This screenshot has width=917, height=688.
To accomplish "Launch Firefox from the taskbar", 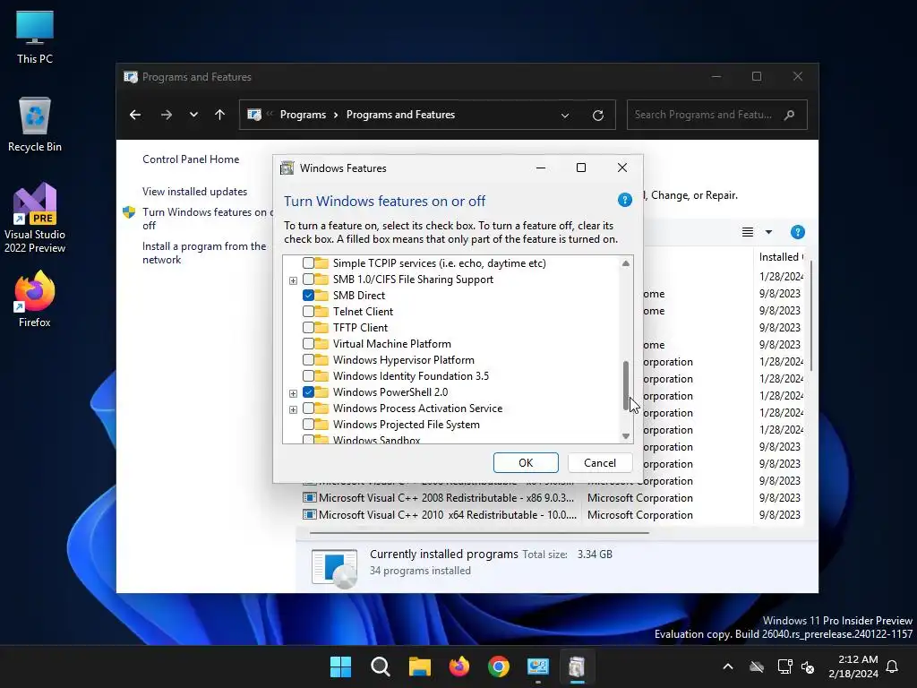I will (459, 666).
